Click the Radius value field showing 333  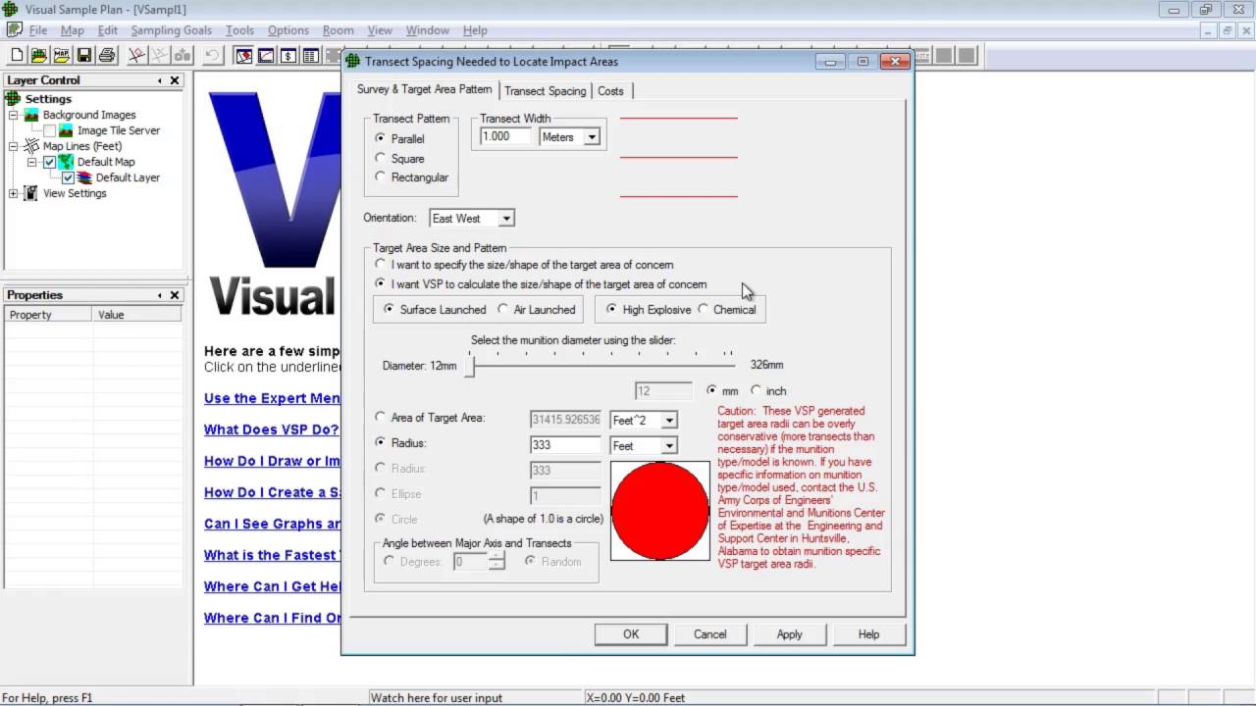[x=565, y=445]
